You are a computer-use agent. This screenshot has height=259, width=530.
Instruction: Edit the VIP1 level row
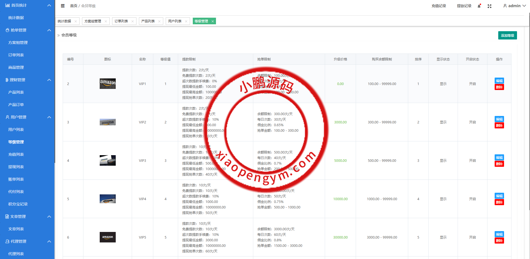499,81
